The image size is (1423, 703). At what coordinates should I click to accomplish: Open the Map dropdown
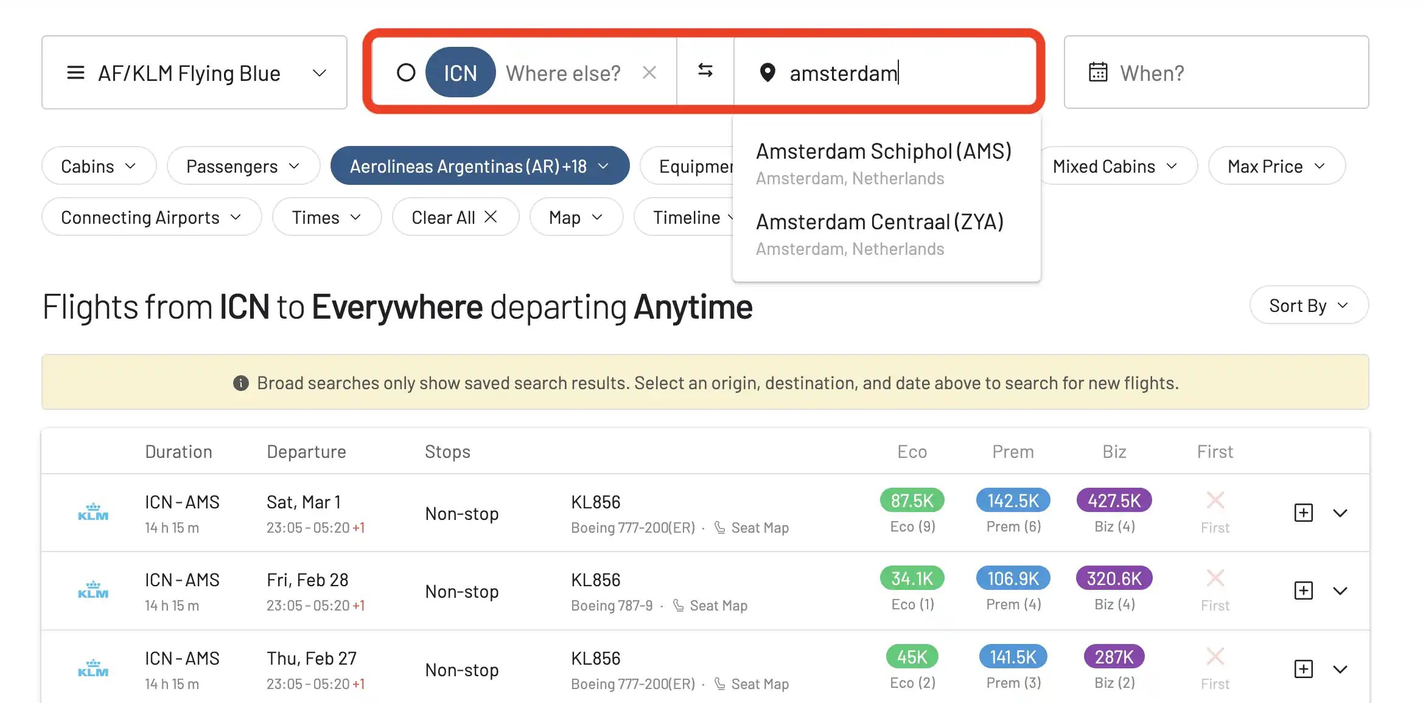pyautogui.click(x=576, y=217)
